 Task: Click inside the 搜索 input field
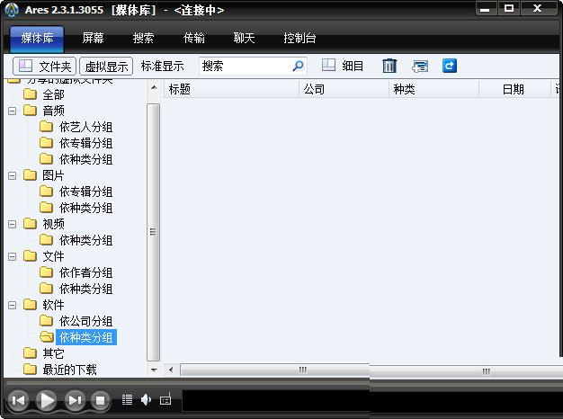(x=243, y=66)
